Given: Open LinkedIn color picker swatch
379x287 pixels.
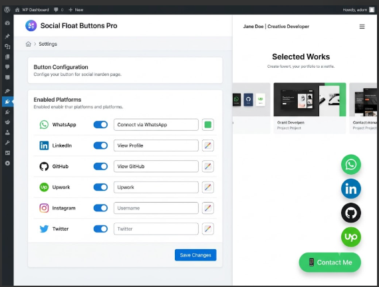Looking at the screenshot, I should click(x=208, y=145).
